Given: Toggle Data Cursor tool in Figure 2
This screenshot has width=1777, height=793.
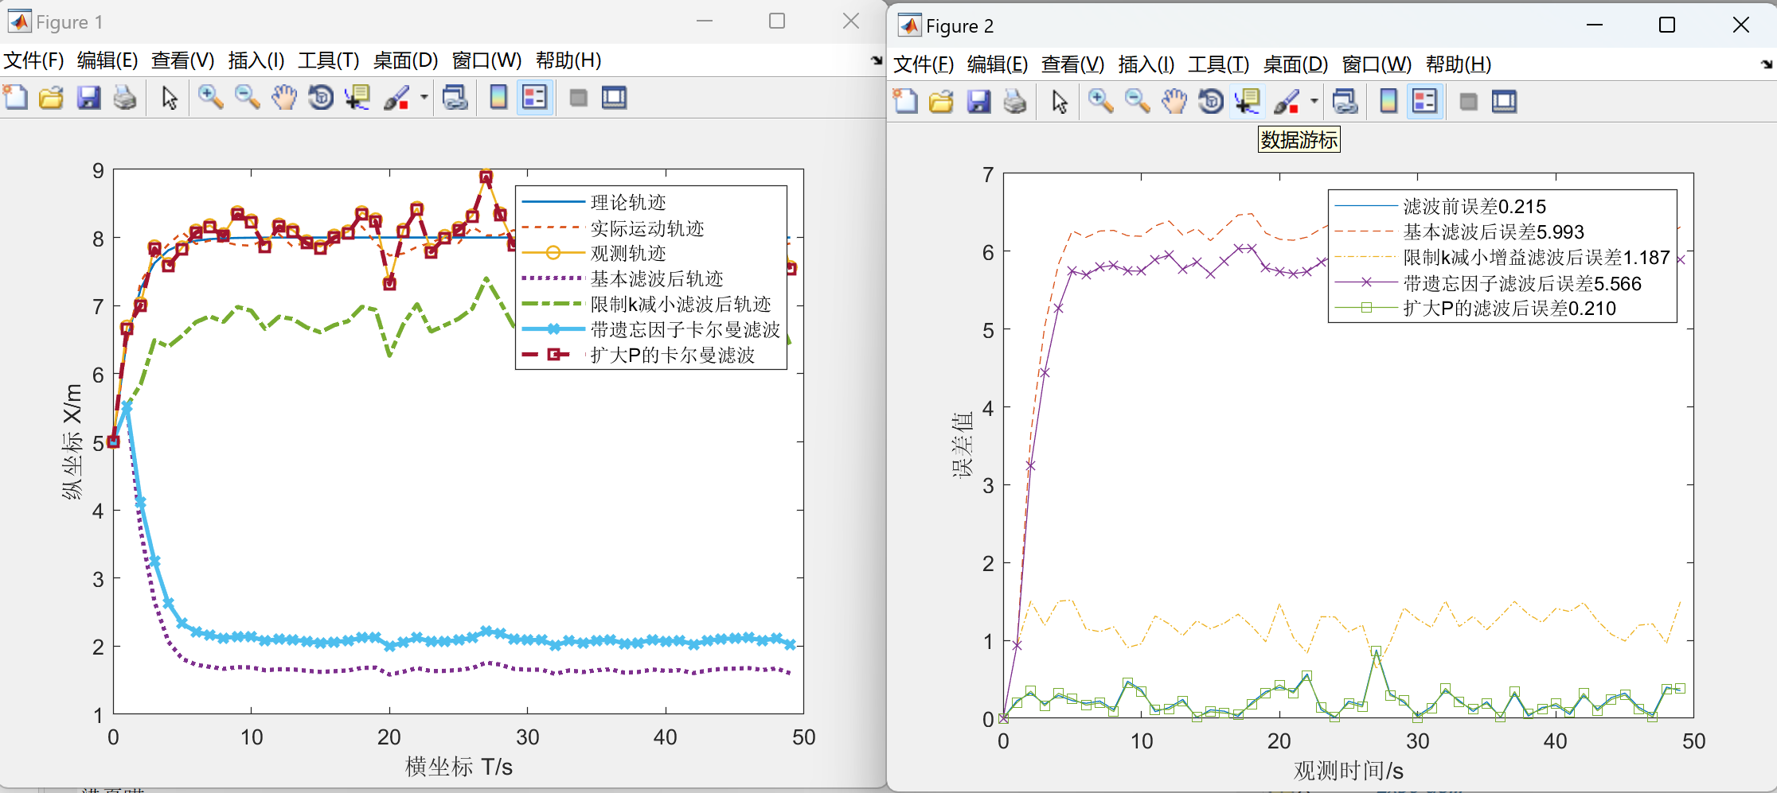Looking at the screenshot, I should tap(1247, 102).
